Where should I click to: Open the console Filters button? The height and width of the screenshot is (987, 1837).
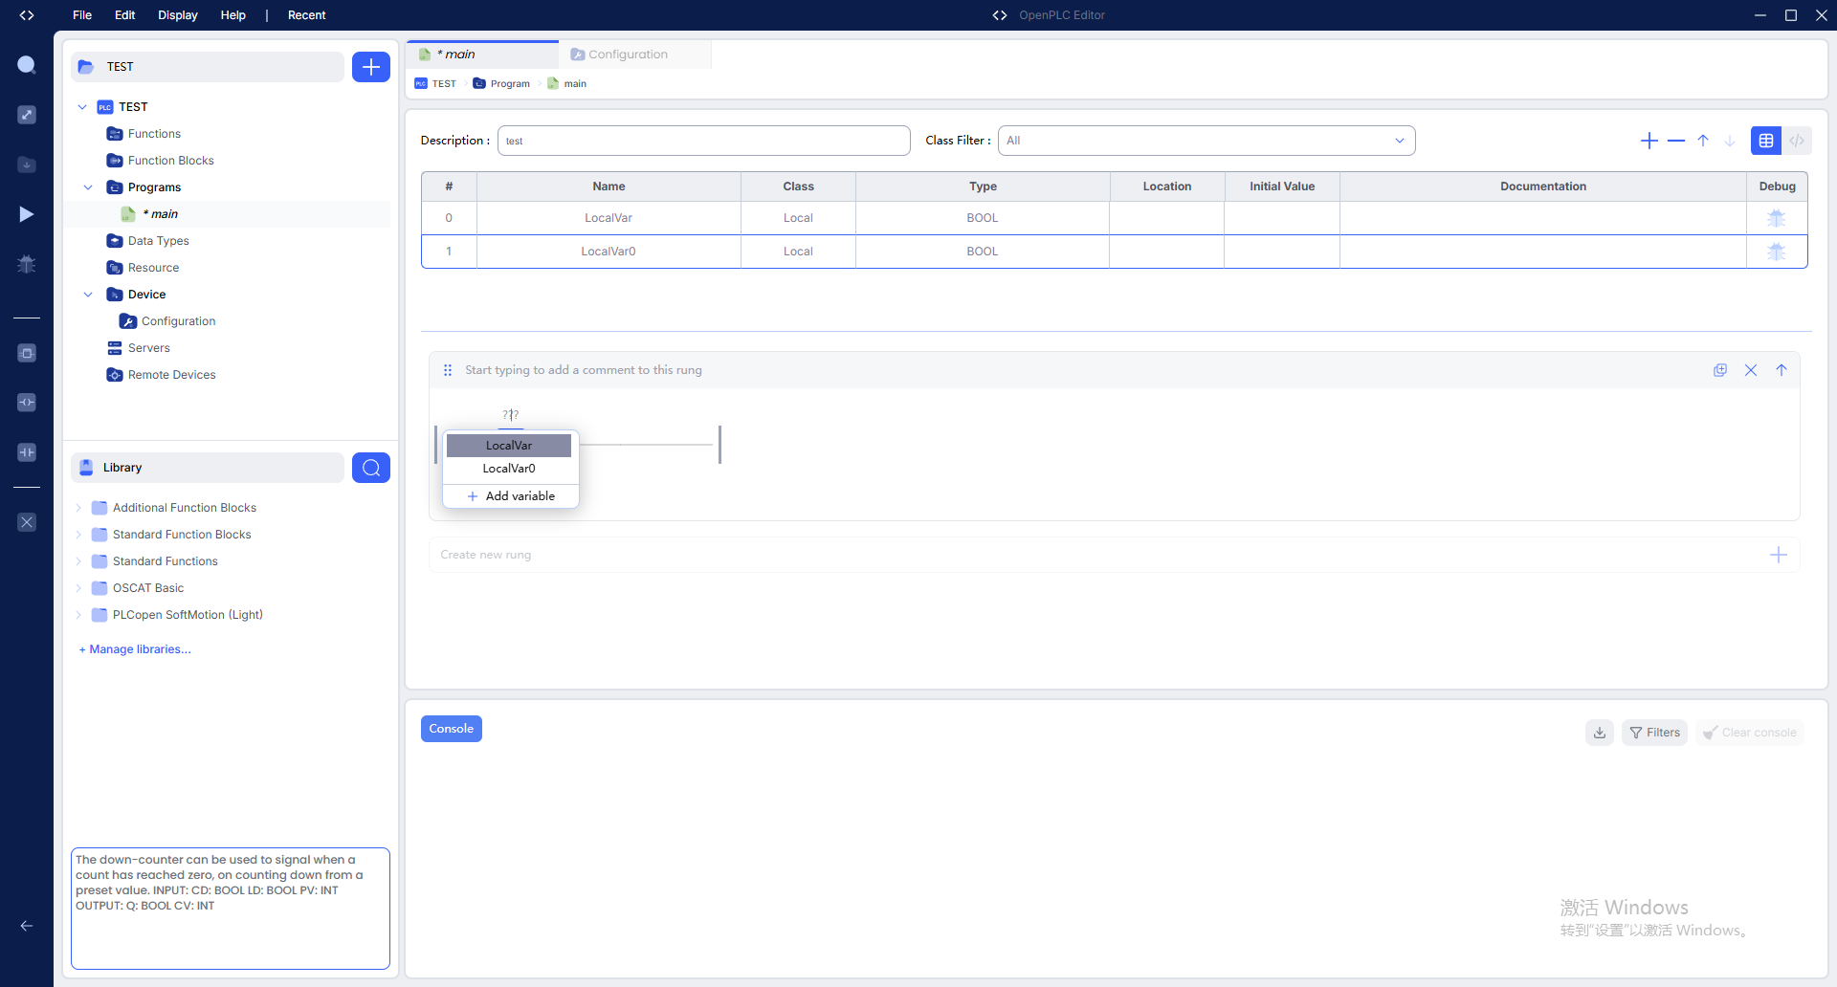coord(1655,733)
